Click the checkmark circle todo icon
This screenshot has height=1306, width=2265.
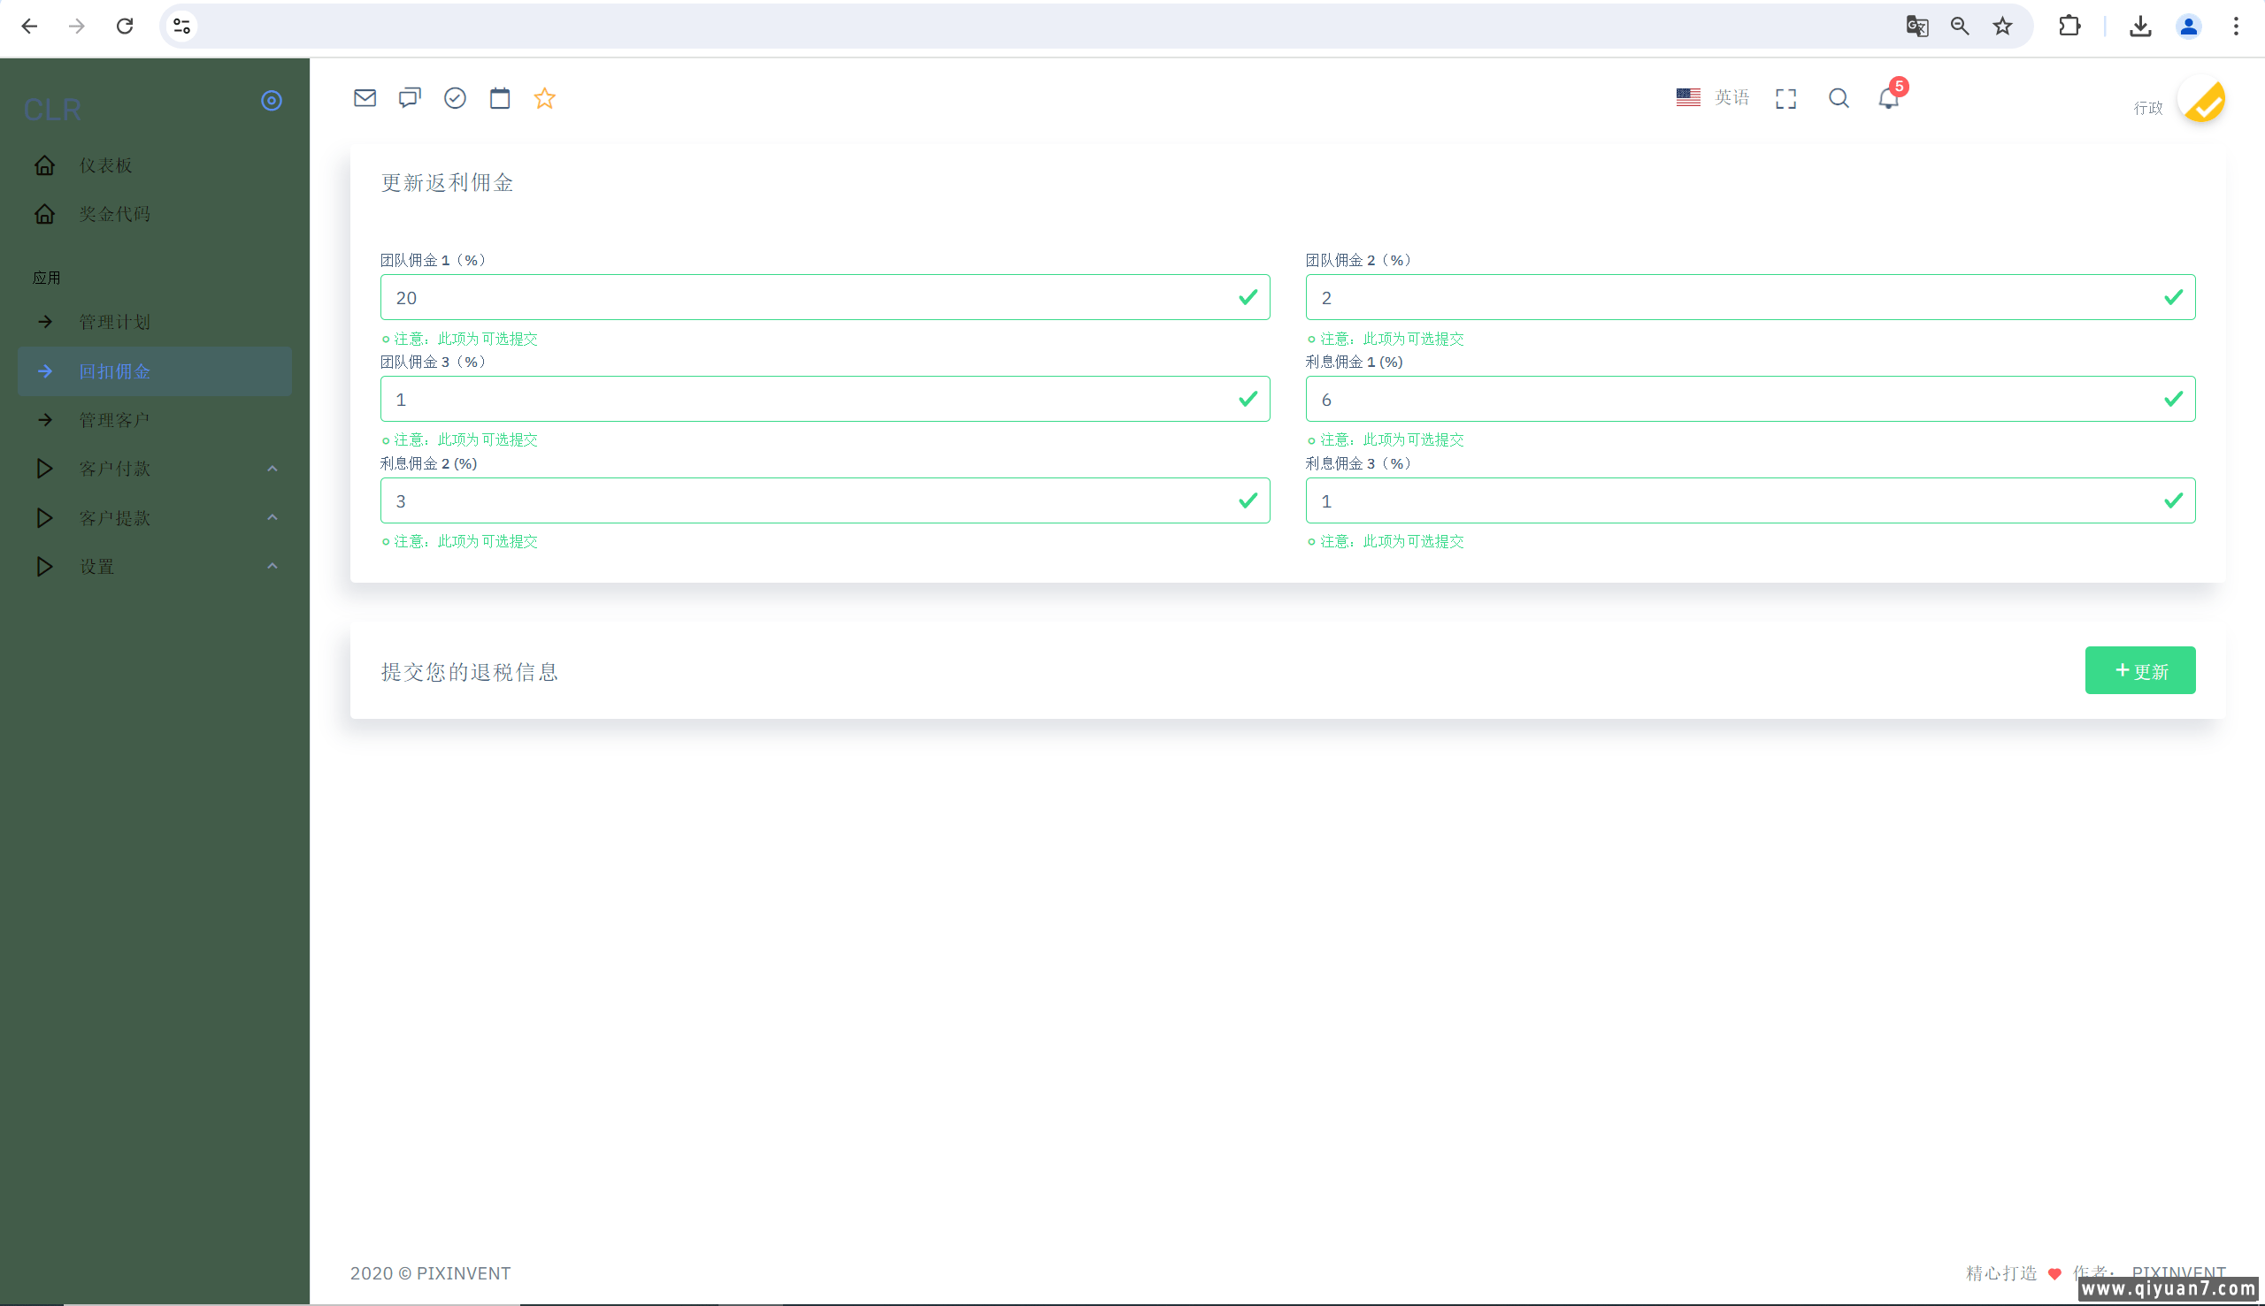[x=455, y=98]
